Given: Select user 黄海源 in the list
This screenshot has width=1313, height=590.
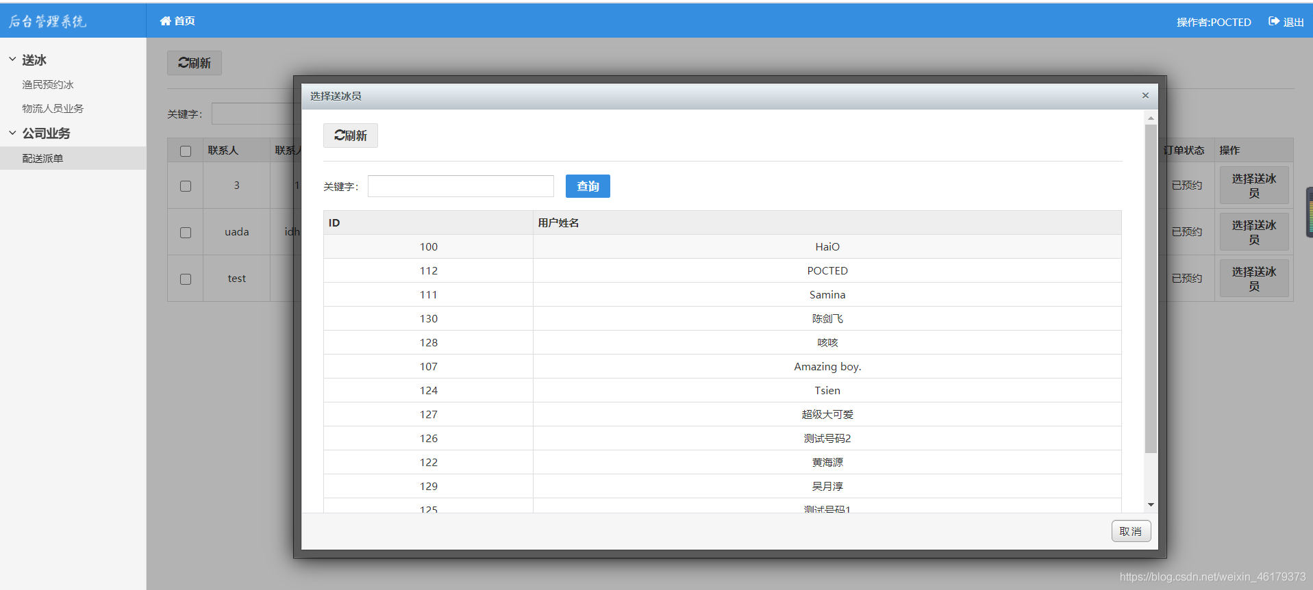Looking at the screenshot, I should click(827, 462).
